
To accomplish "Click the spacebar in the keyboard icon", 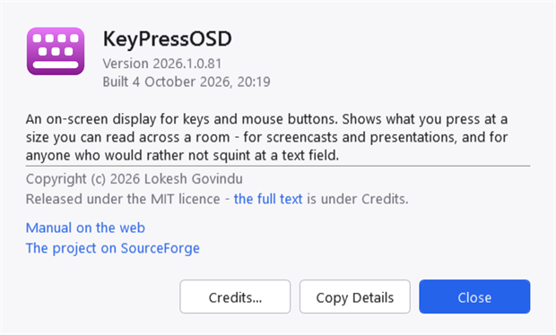I will tap(56, 64).
